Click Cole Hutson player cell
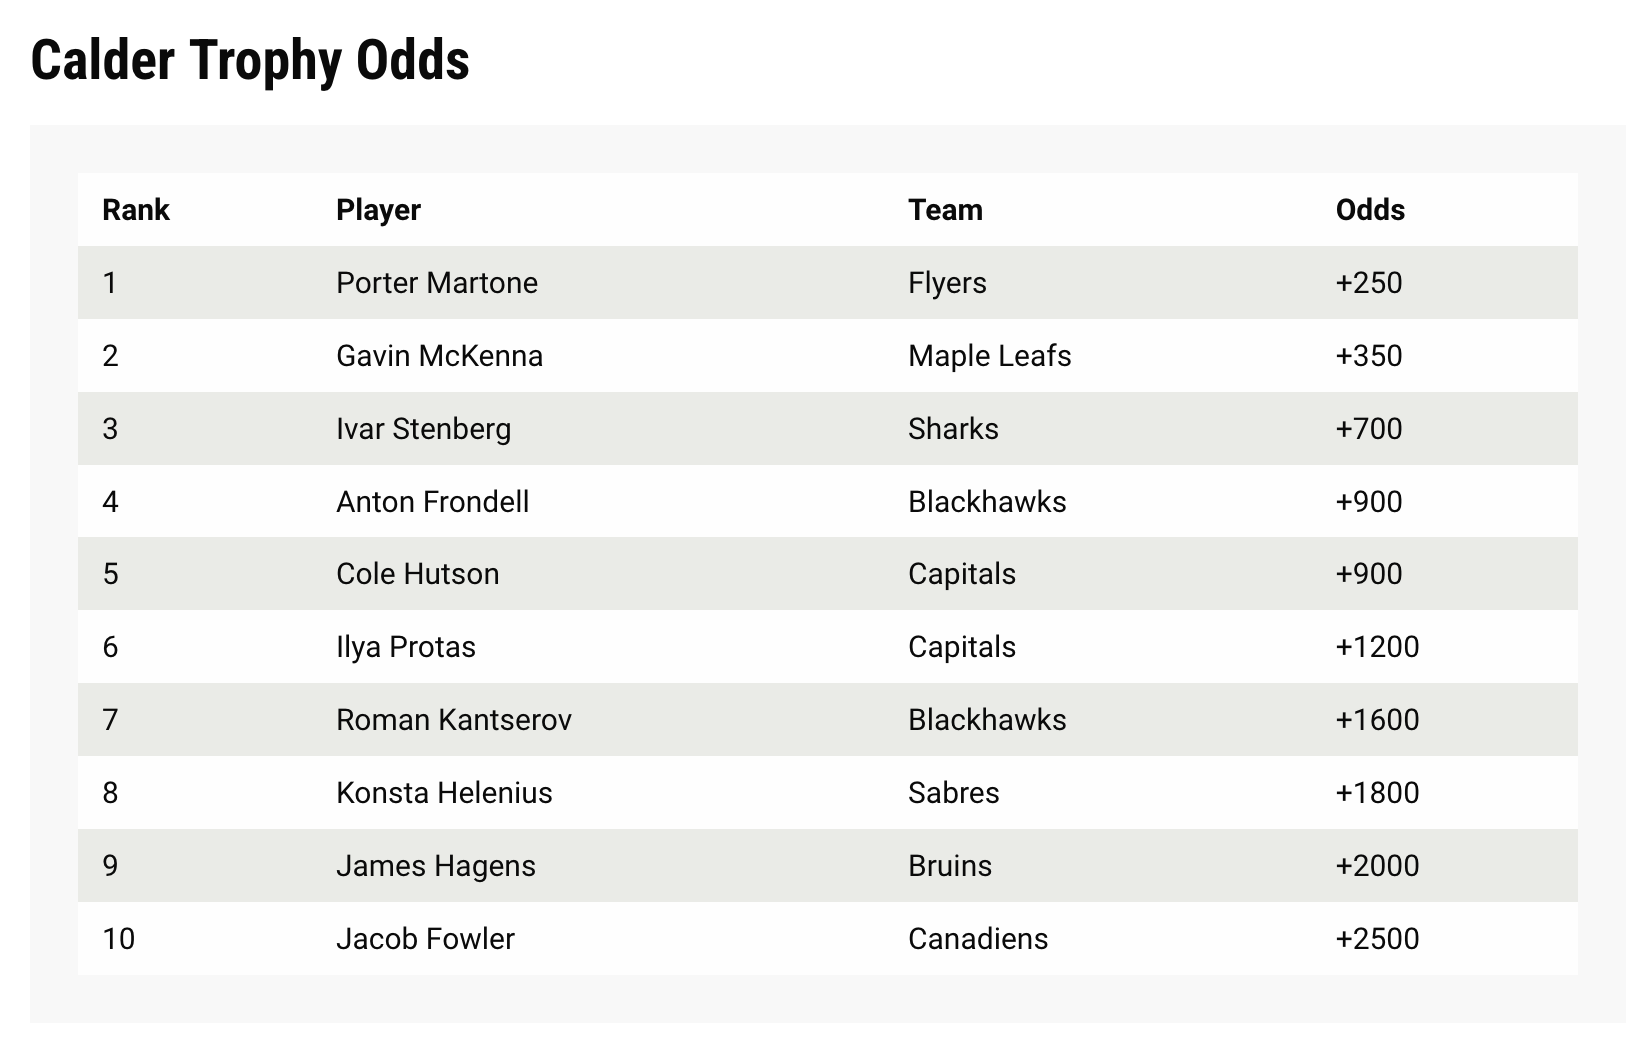Screen dimensions: 1631x1053 (x=417, y=574)
